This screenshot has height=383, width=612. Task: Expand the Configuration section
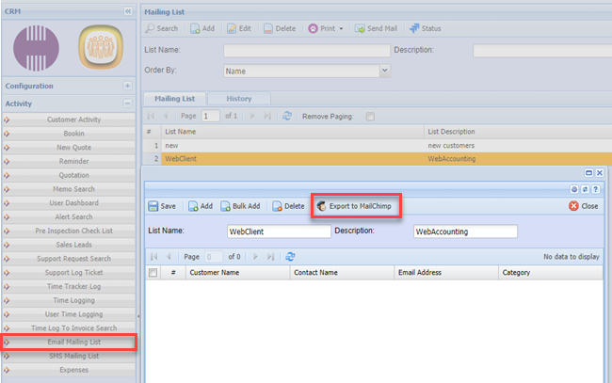coord(127,86)
